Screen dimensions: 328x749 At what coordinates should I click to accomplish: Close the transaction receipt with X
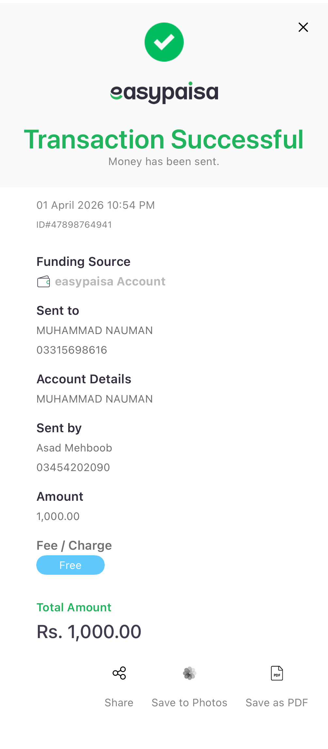[303, 27]
